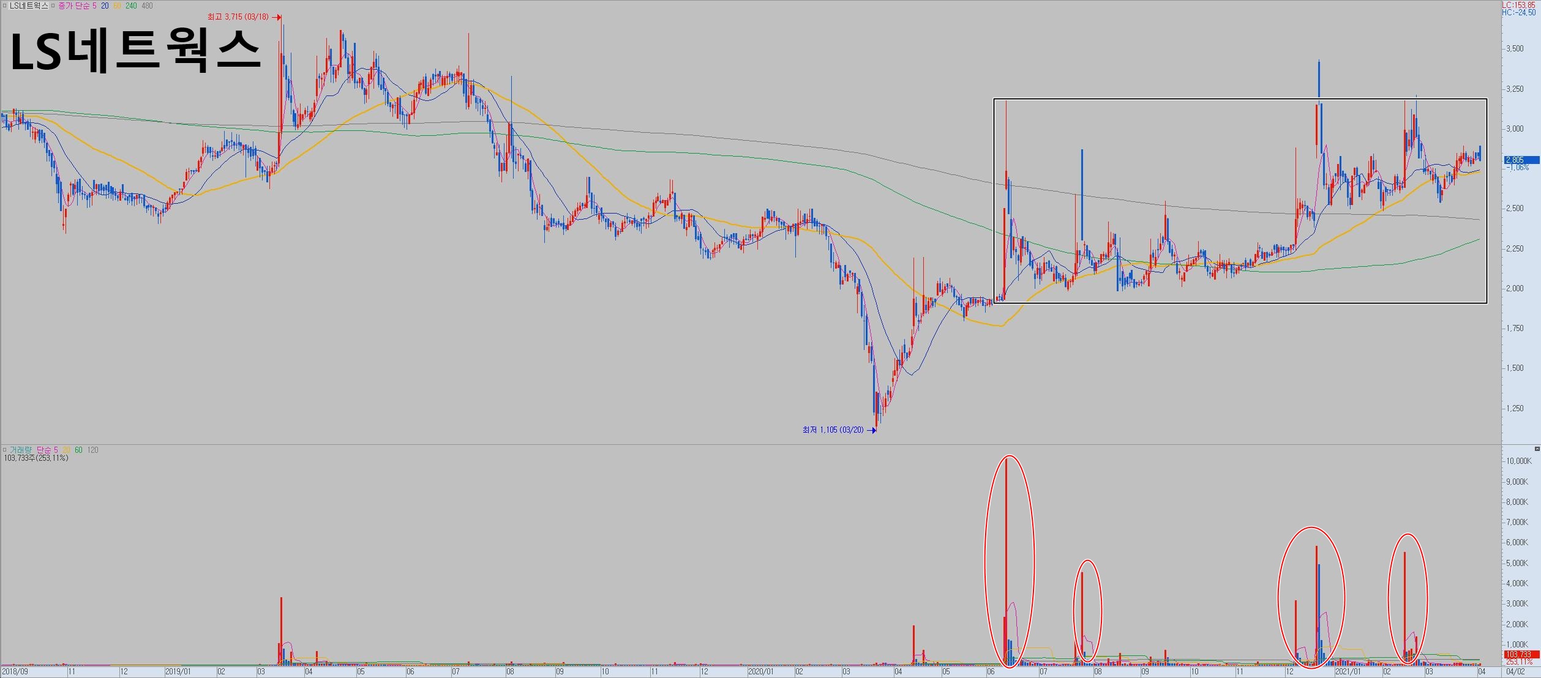
Task: Click the 2,500 price axis label
Action: click(x=1515, y=209)
